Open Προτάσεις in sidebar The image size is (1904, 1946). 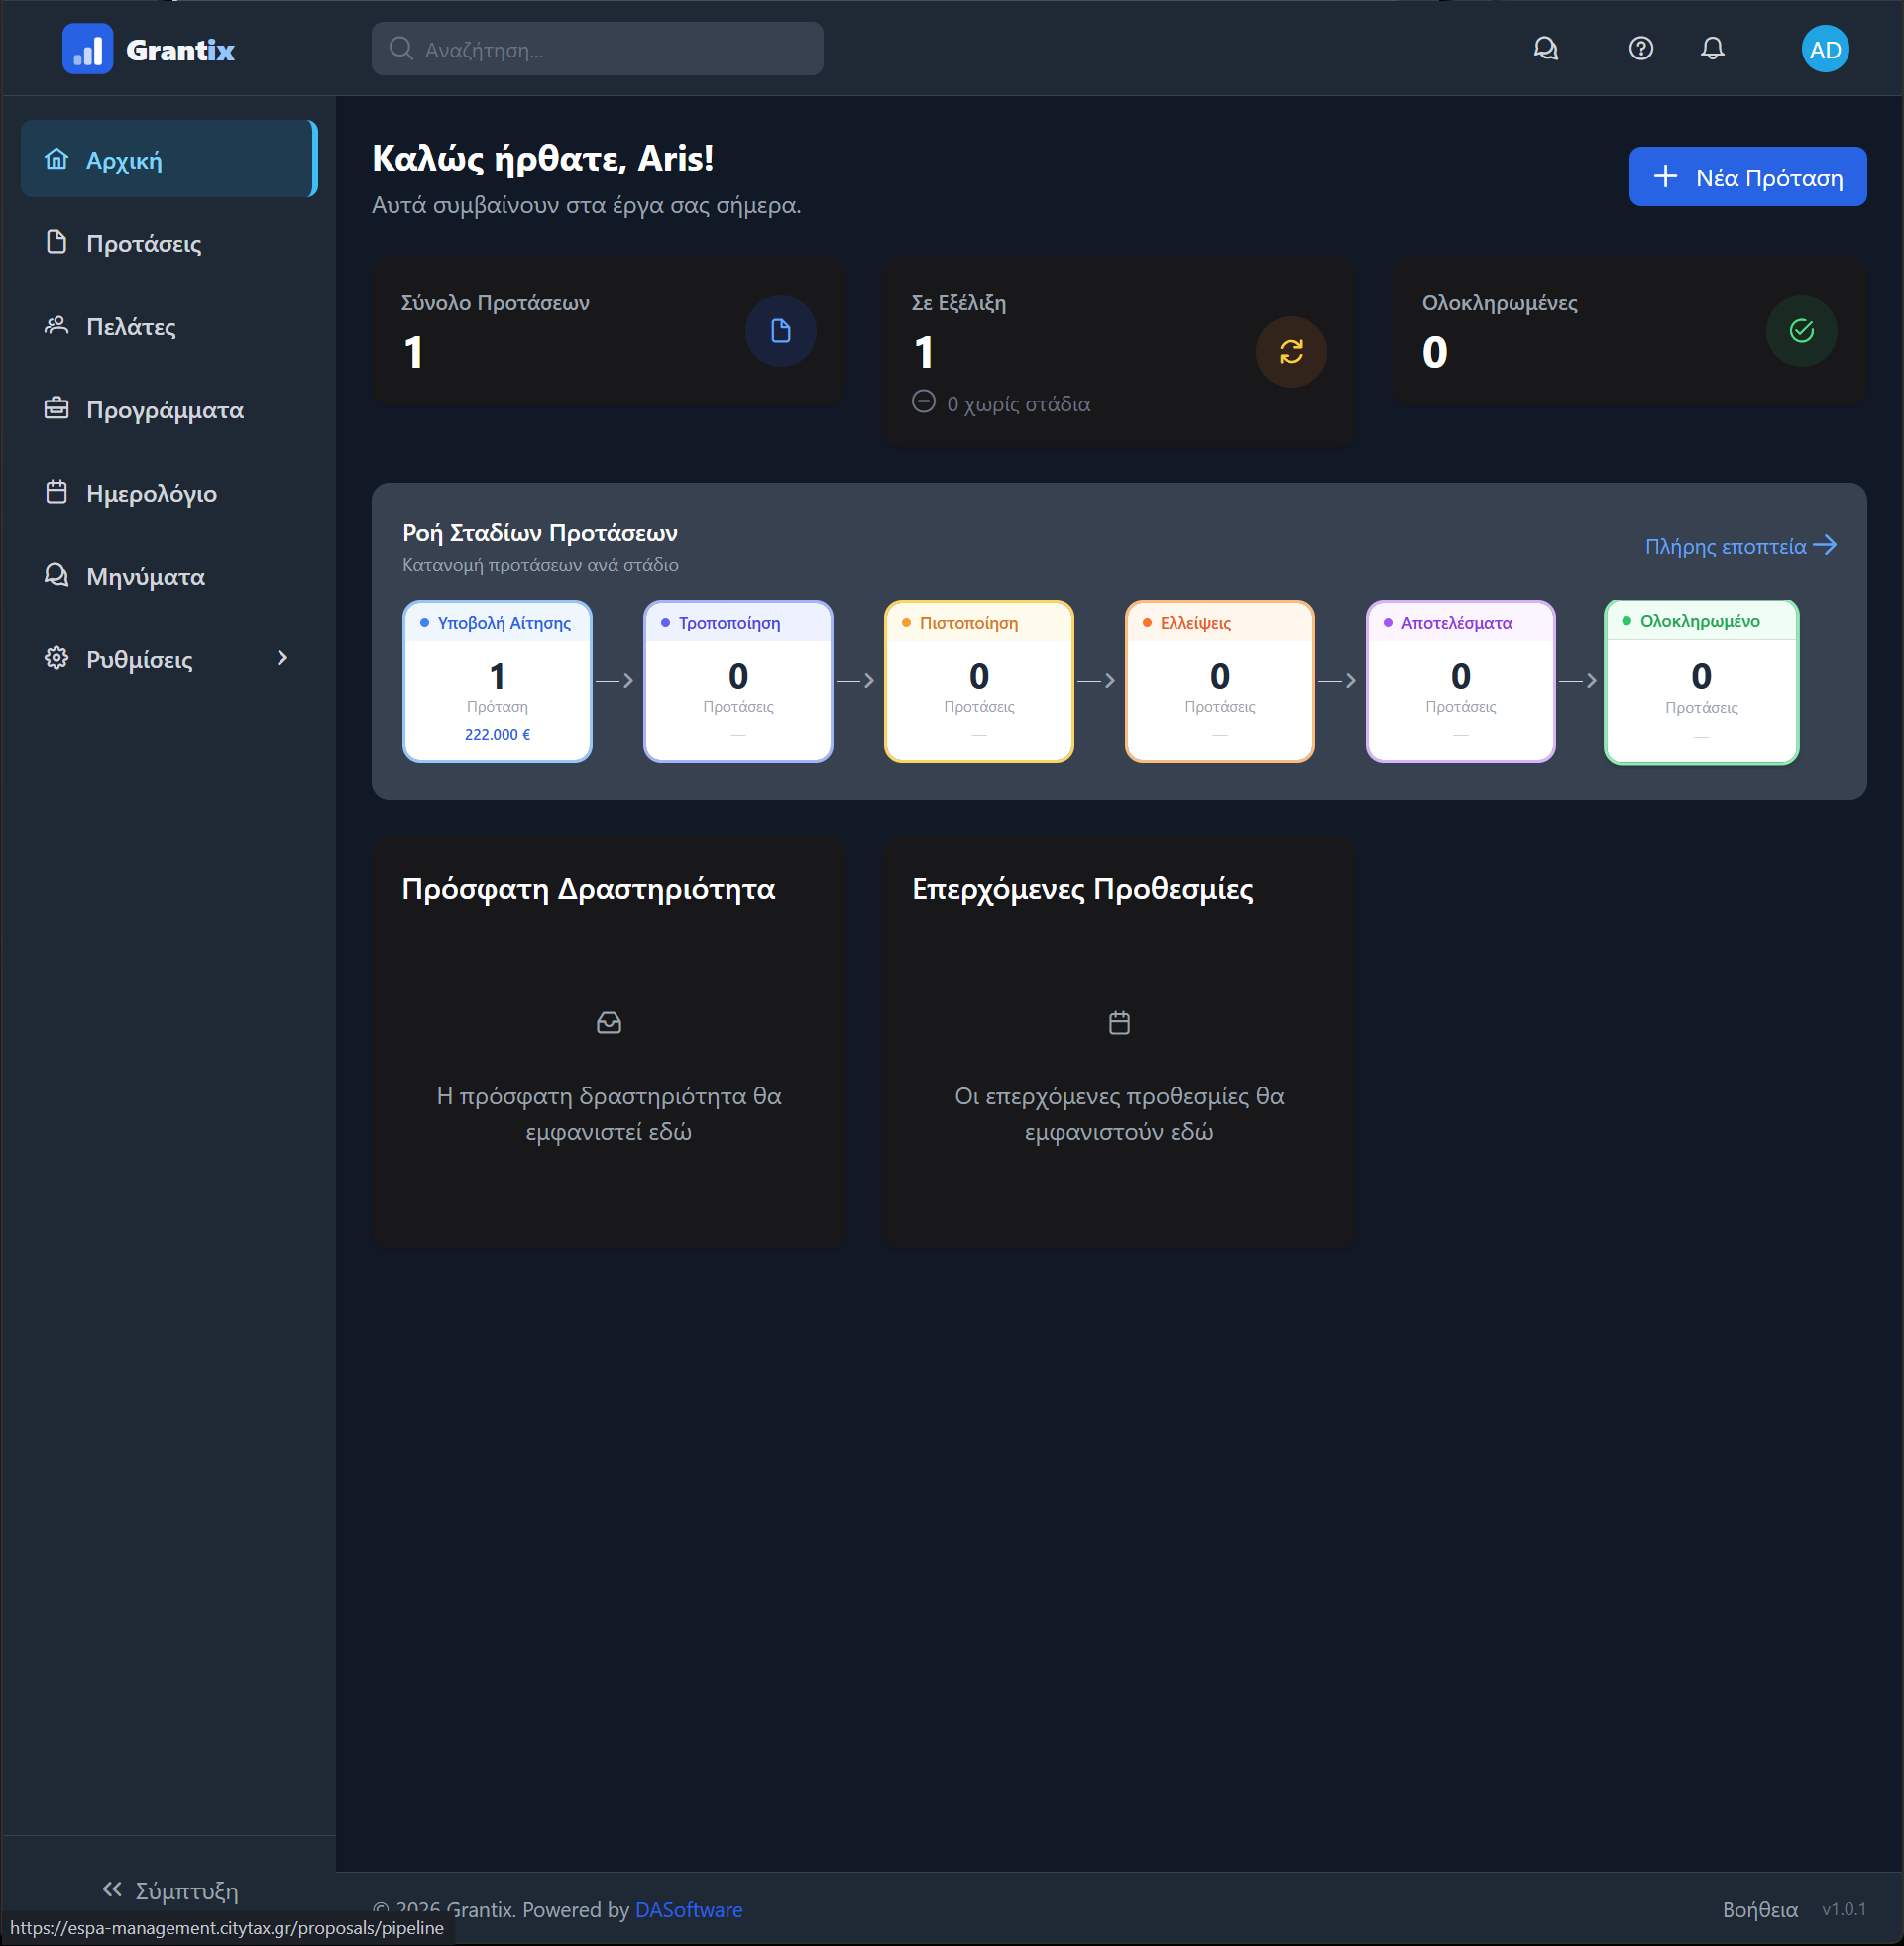(x=169, y=242)
